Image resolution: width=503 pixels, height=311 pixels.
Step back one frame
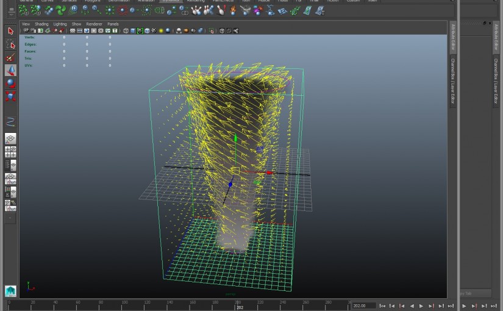[x=392, y=306]
